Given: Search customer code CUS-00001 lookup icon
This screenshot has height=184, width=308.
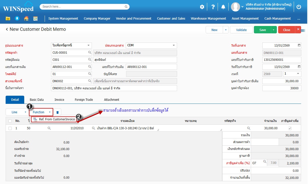Looking at the screenshot, I should 90,53.
